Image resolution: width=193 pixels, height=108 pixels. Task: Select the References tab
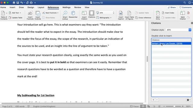point(53,7)
